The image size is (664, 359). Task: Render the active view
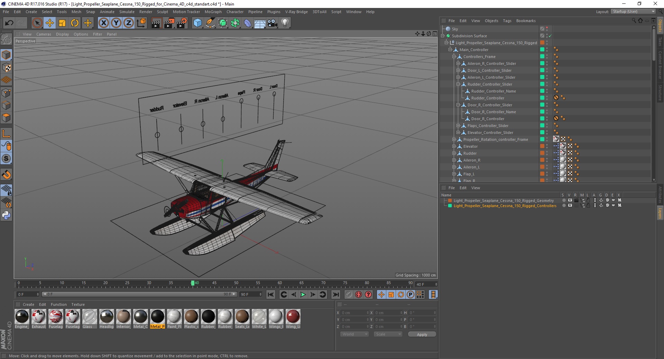click(x=156, y=23)
